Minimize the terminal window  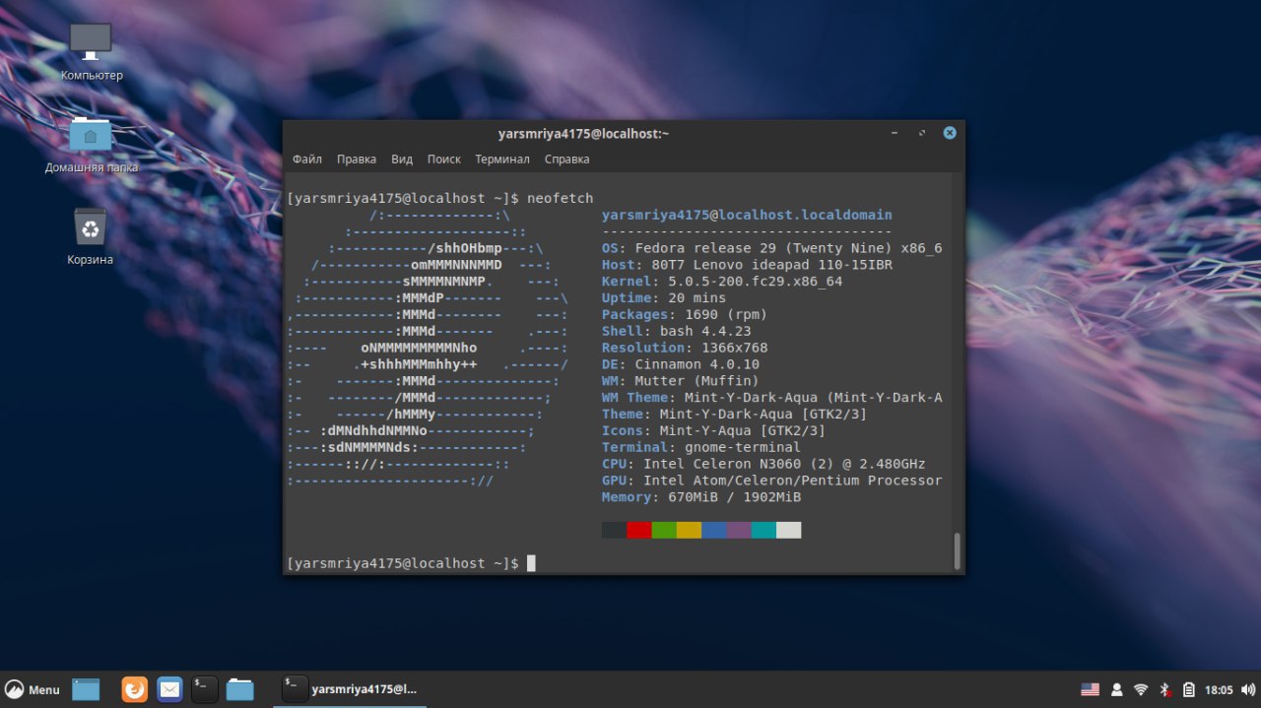click(895, 133)
